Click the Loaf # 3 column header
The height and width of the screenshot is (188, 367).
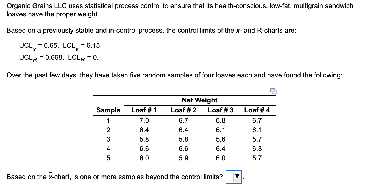coord(221,110)
